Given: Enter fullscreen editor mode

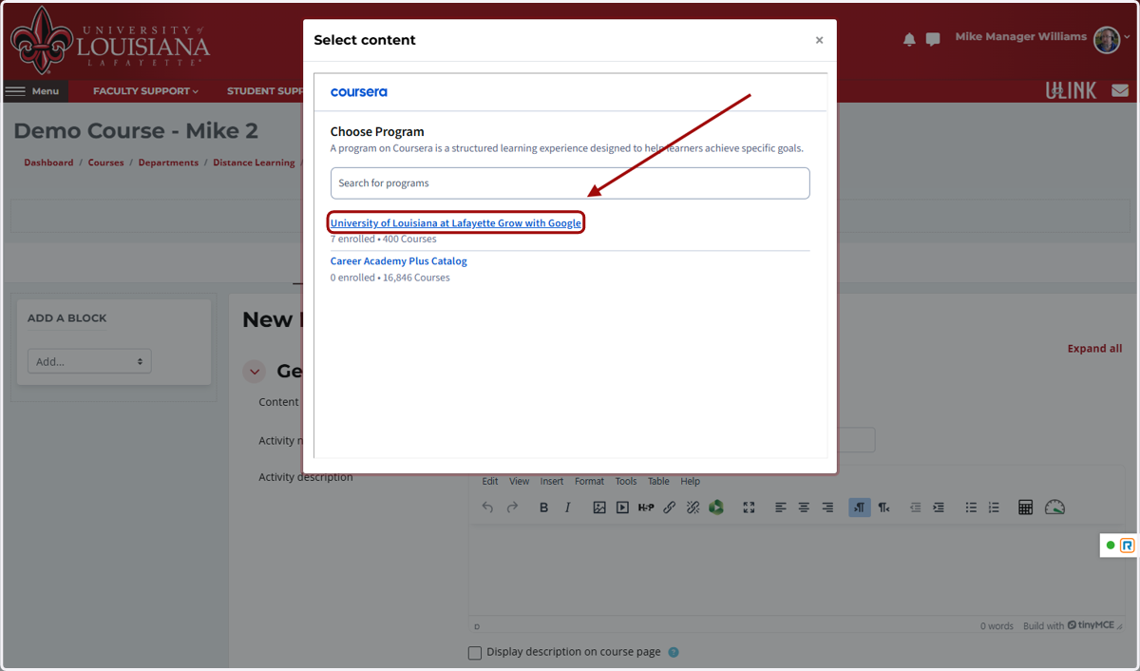Looking at the screenshot, I should point(749,508).
